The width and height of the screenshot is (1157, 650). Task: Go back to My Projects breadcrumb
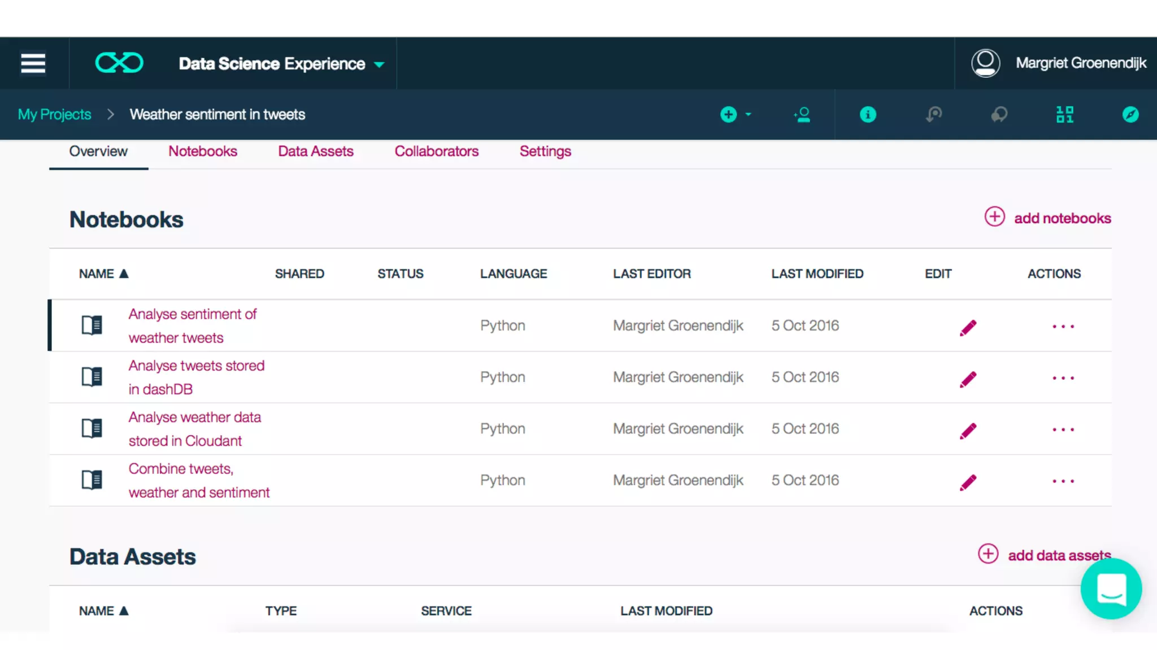click(x=54, y=115)
